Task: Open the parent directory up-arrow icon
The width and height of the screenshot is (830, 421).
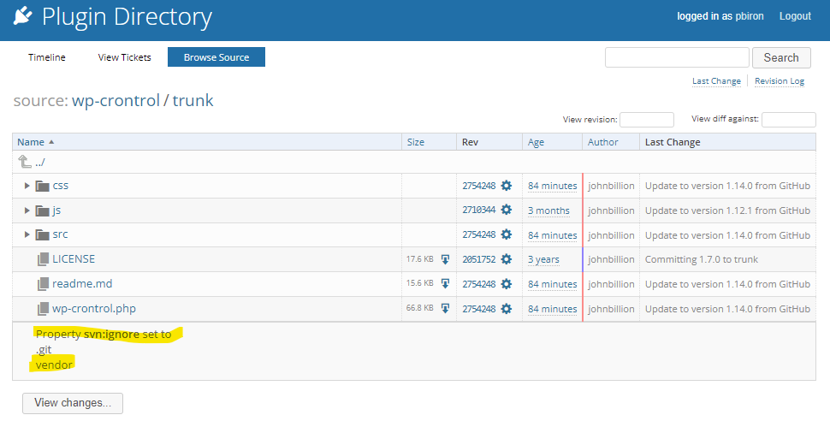Action: coord(25,162)
